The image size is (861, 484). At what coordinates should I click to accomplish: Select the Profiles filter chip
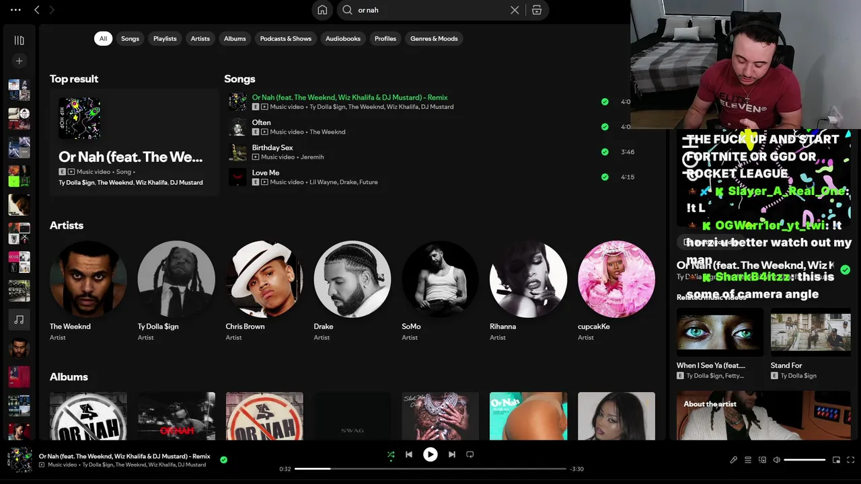385,38
